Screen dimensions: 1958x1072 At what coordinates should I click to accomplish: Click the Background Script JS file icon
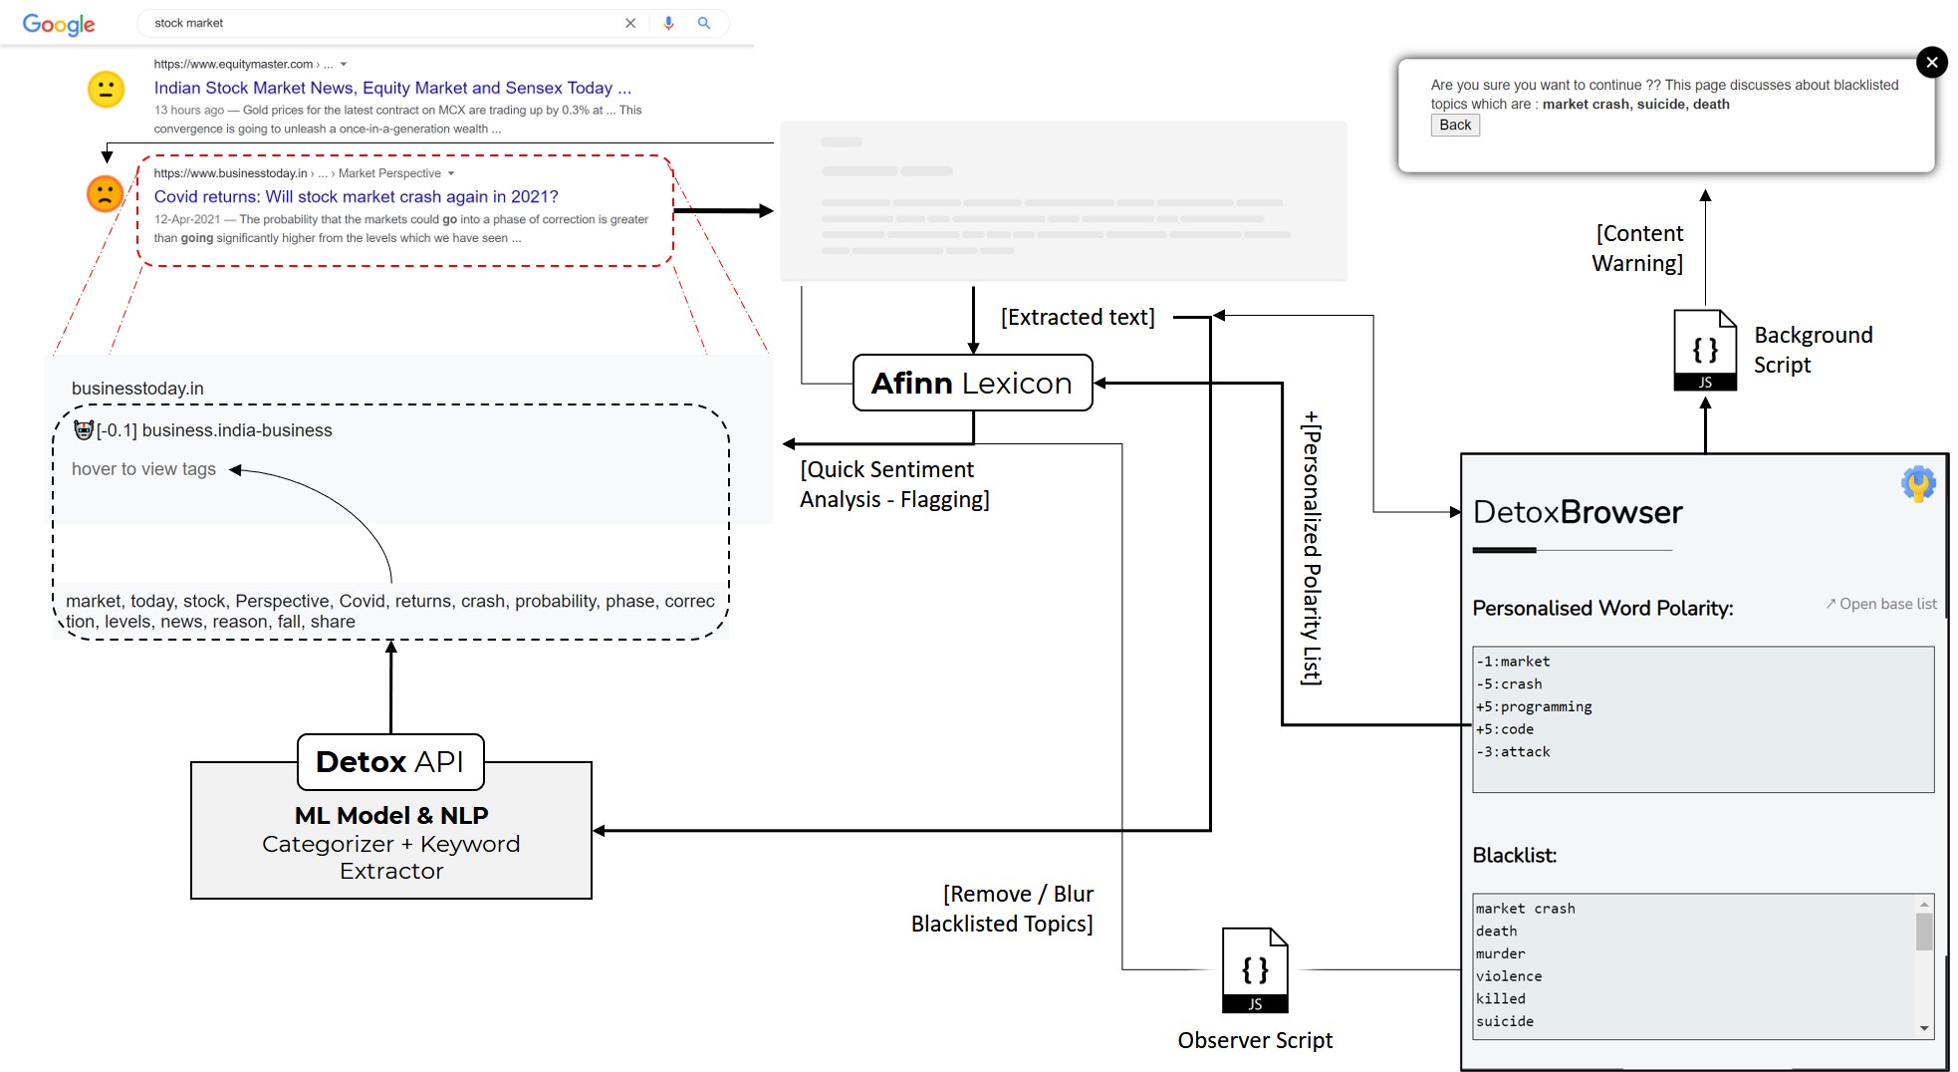[1705, 350]
